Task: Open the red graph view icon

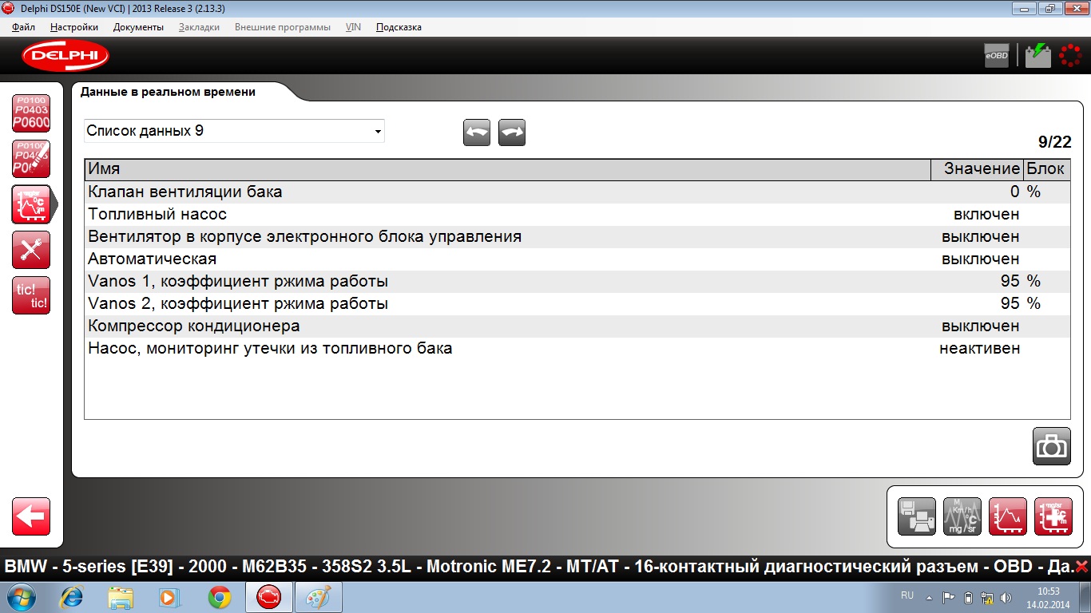Action: (1008, 516)
